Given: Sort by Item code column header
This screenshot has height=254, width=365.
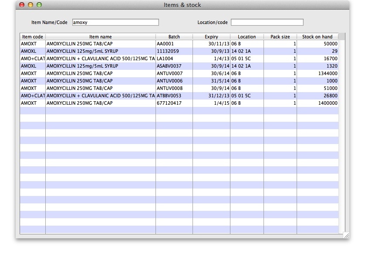Looking at the screenshot, I should pyautogui.click(x=33, y=37).
